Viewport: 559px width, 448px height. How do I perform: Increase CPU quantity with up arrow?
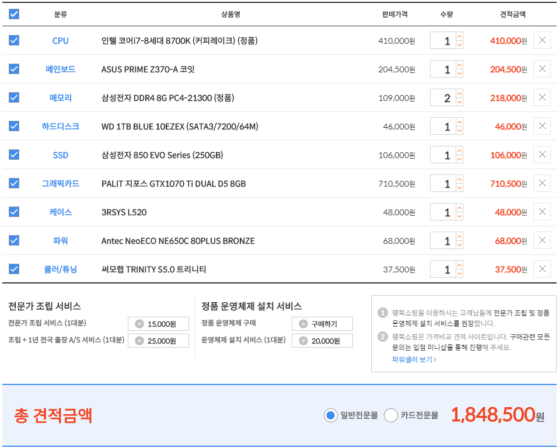[x=460, y=36]
